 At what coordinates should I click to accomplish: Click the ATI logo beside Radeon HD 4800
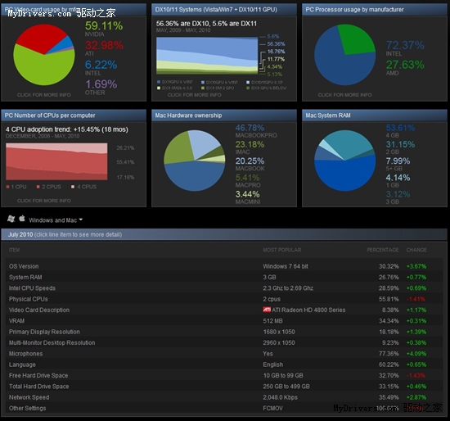point(267,310)
